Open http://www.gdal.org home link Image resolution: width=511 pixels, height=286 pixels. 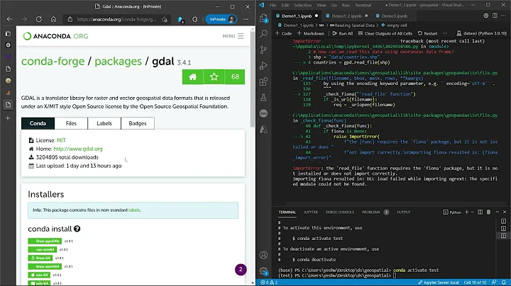click(x=78, y=149)
